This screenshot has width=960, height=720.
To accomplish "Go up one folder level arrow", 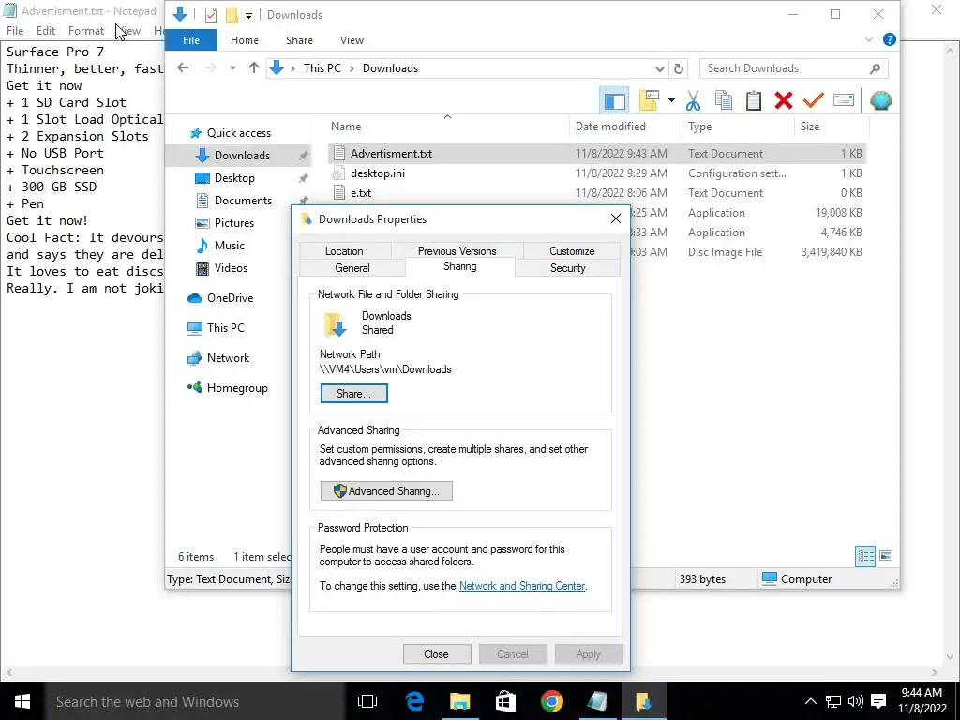I will (254, 67).
